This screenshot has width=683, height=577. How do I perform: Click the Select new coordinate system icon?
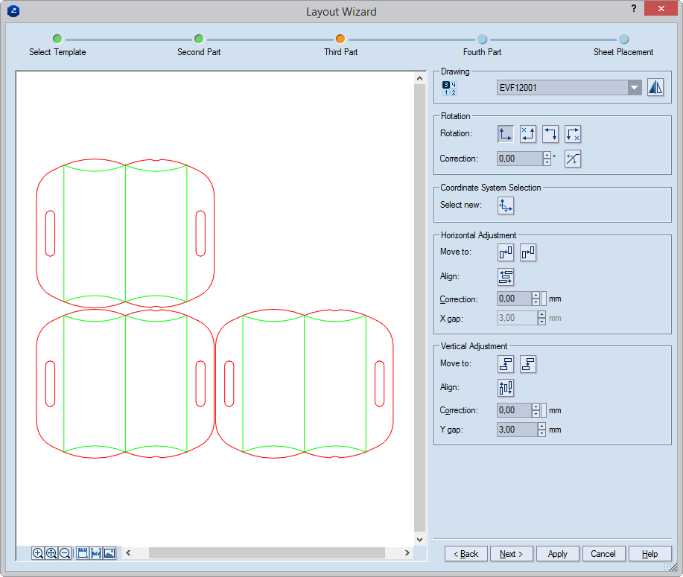pyautogui.click(x=506, y=205)
